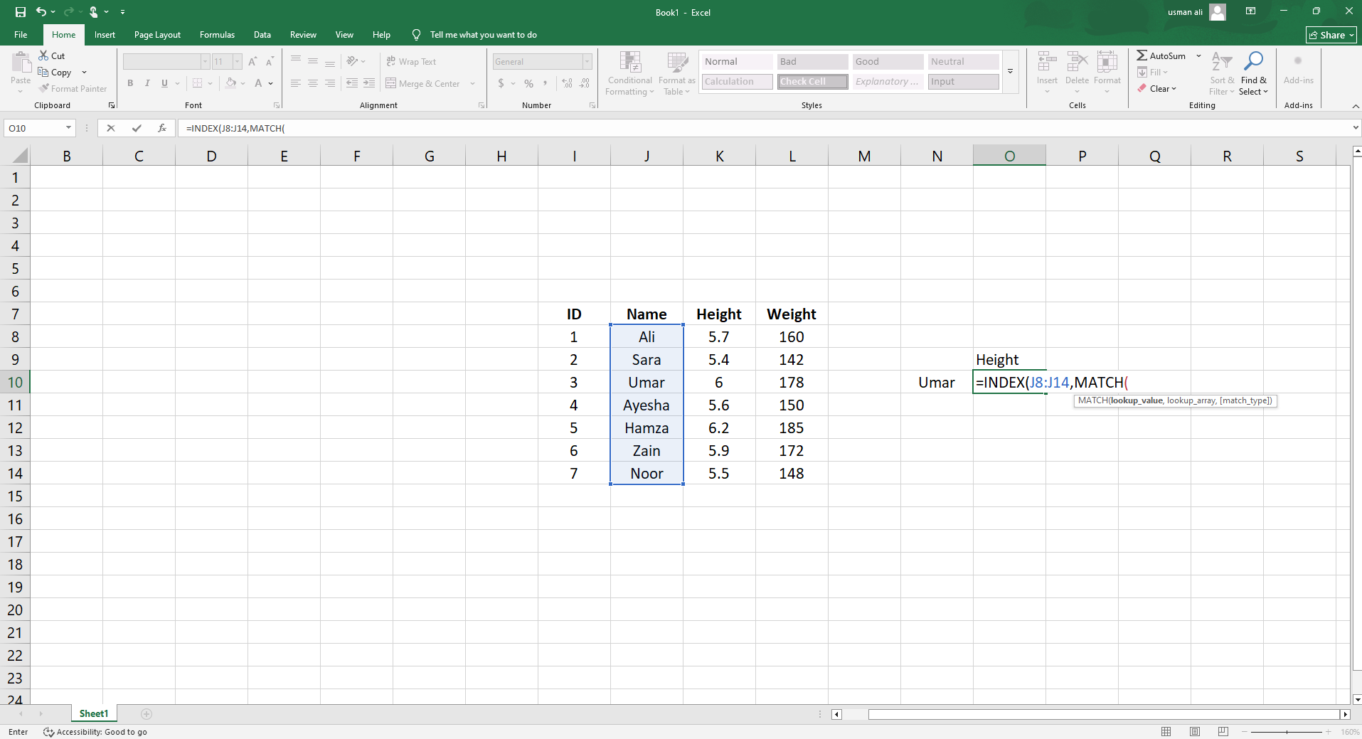This screenshot has height=739, width=1362.
Task: Open Format as Table gallery
Action: point(676,73)
